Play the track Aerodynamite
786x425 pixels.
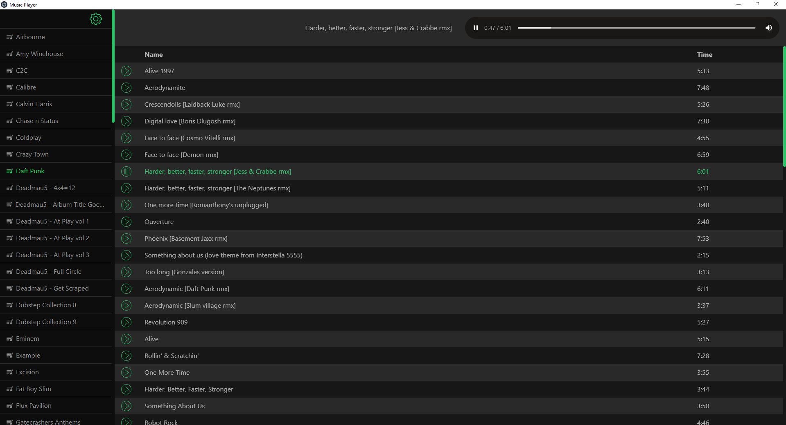[x=126, y=88]
